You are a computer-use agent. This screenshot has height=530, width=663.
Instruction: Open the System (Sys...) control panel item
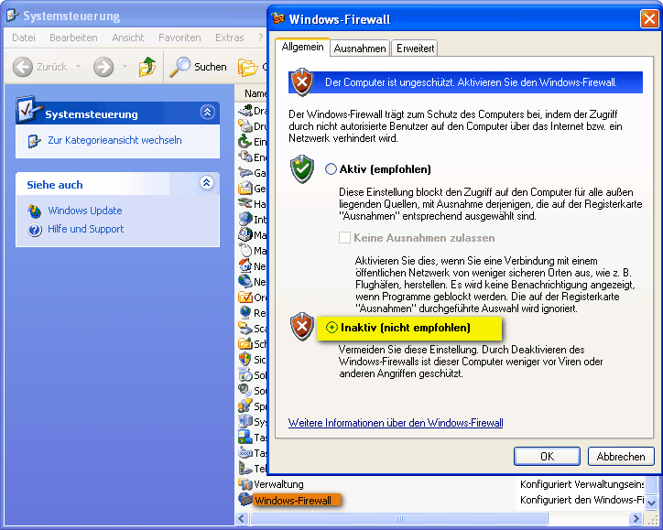point(252,421)
